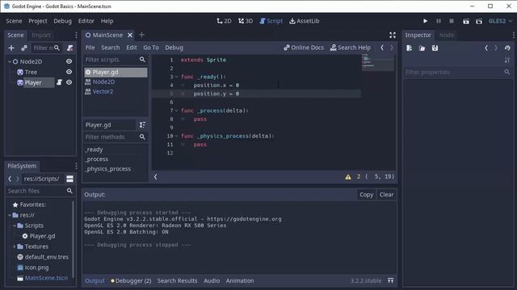The height and width of the screenshot is (290, 517).
Task: Expand the bottom panel
Action: 391,280
